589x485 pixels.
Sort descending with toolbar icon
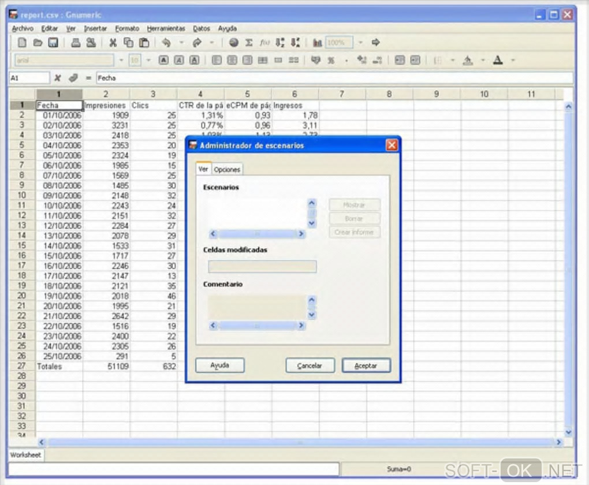(296, 43)
